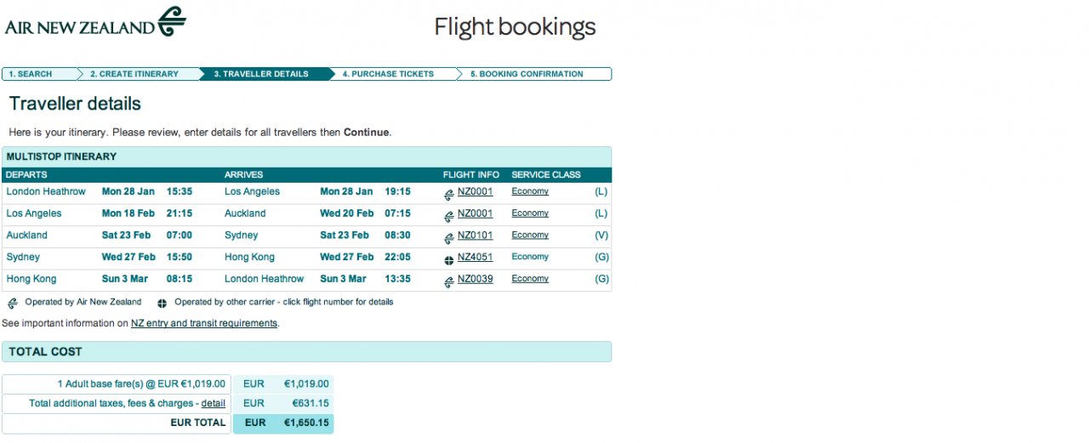Open flight NZ0101 info link

475,236
